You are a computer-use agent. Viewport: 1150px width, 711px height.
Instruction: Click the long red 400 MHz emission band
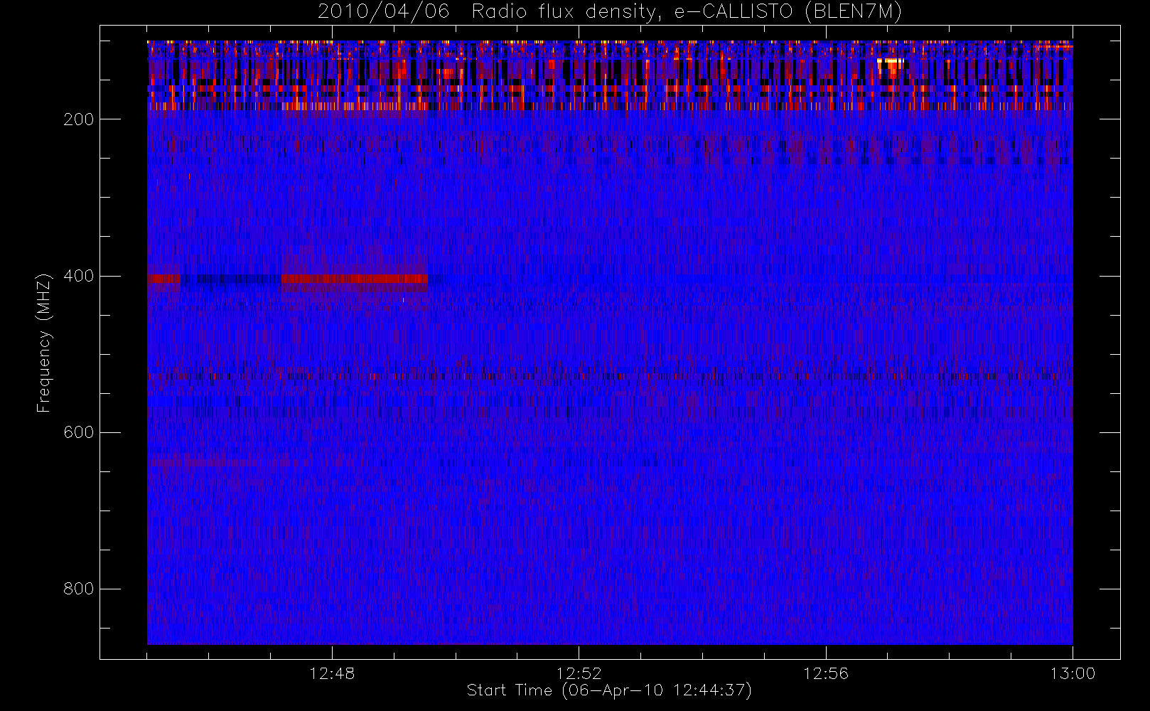tap(355, 279)
